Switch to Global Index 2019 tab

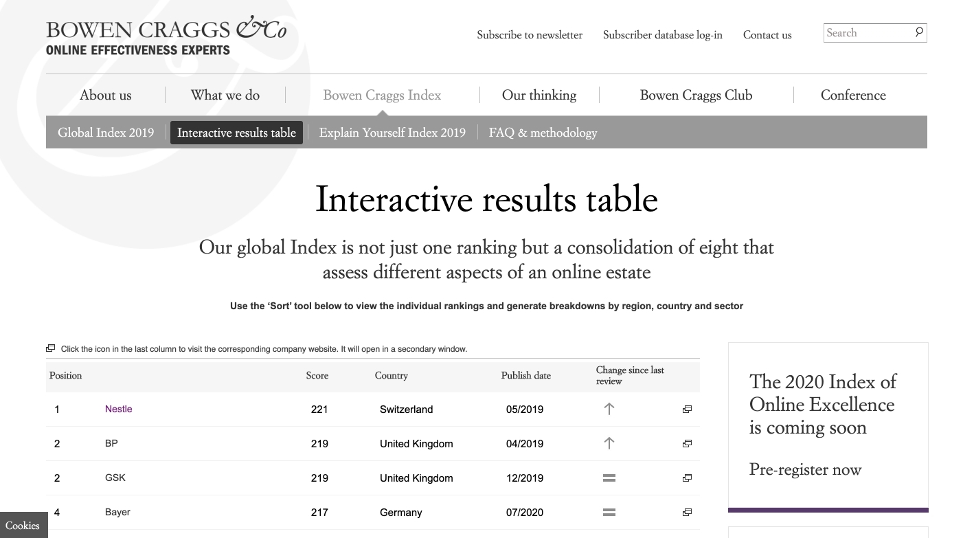(x=106, y=133)
